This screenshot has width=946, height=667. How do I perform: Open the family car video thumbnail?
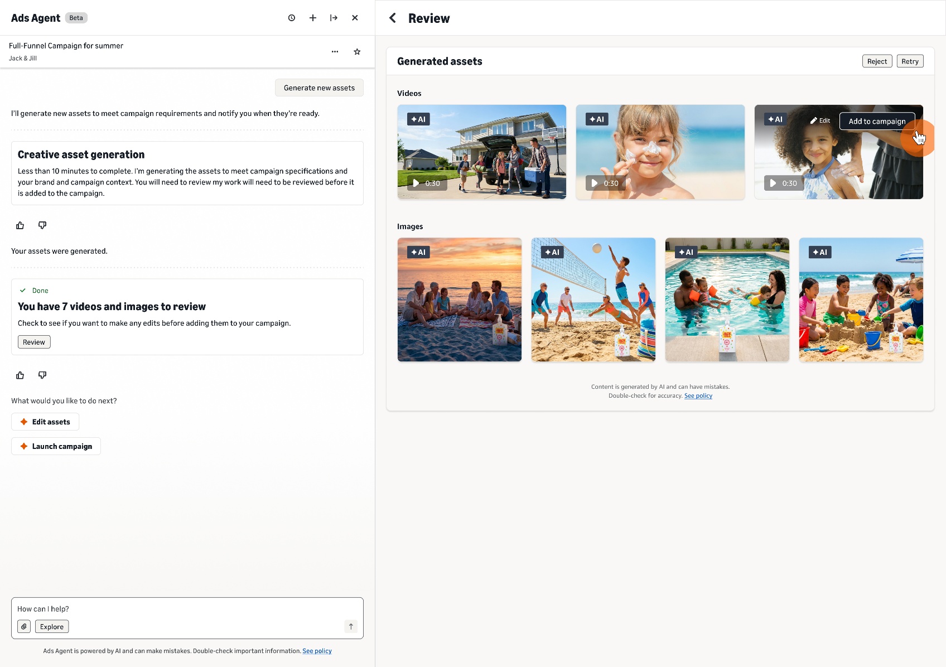[x=482, y=152]
